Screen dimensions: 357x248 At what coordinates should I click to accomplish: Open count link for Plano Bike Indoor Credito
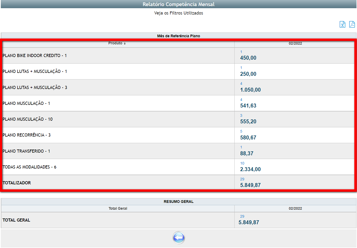point(241,52)
